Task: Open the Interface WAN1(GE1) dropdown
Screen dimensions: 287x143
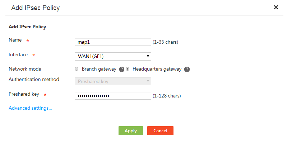Action: (113, 56)
